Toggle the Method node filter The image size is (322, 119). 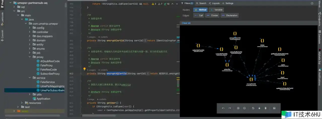[200, 10]
